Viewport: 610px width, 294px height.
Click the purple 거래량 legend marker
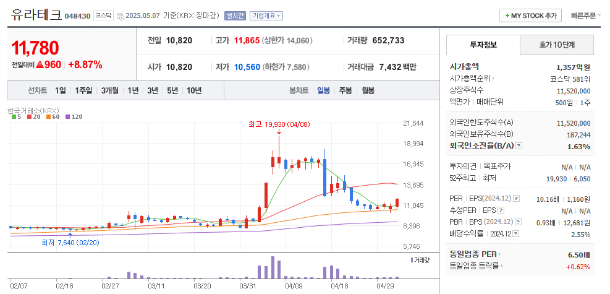coord(412,260)
